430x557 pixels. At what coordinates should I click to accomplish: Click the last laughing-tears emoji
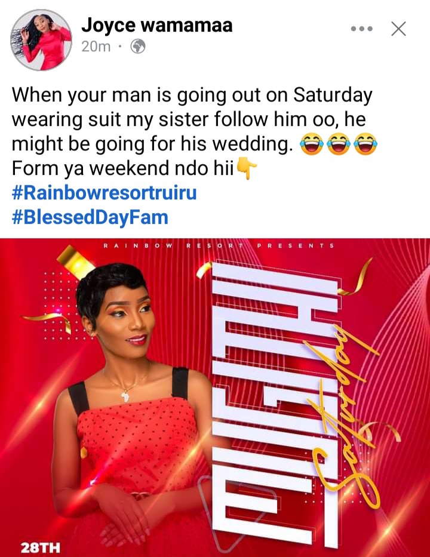click(x=365, y=144)
